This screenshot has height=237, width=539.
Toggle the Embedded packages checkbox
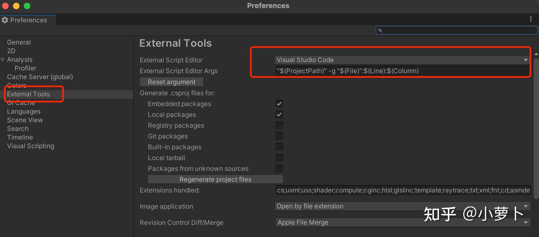coord(279,104)
